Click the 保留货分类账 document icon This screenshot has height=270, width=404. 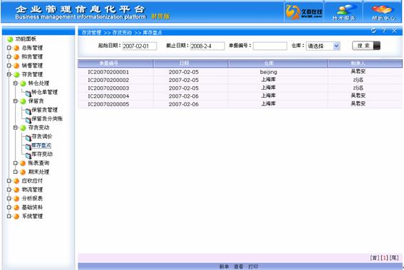(28, 120)
